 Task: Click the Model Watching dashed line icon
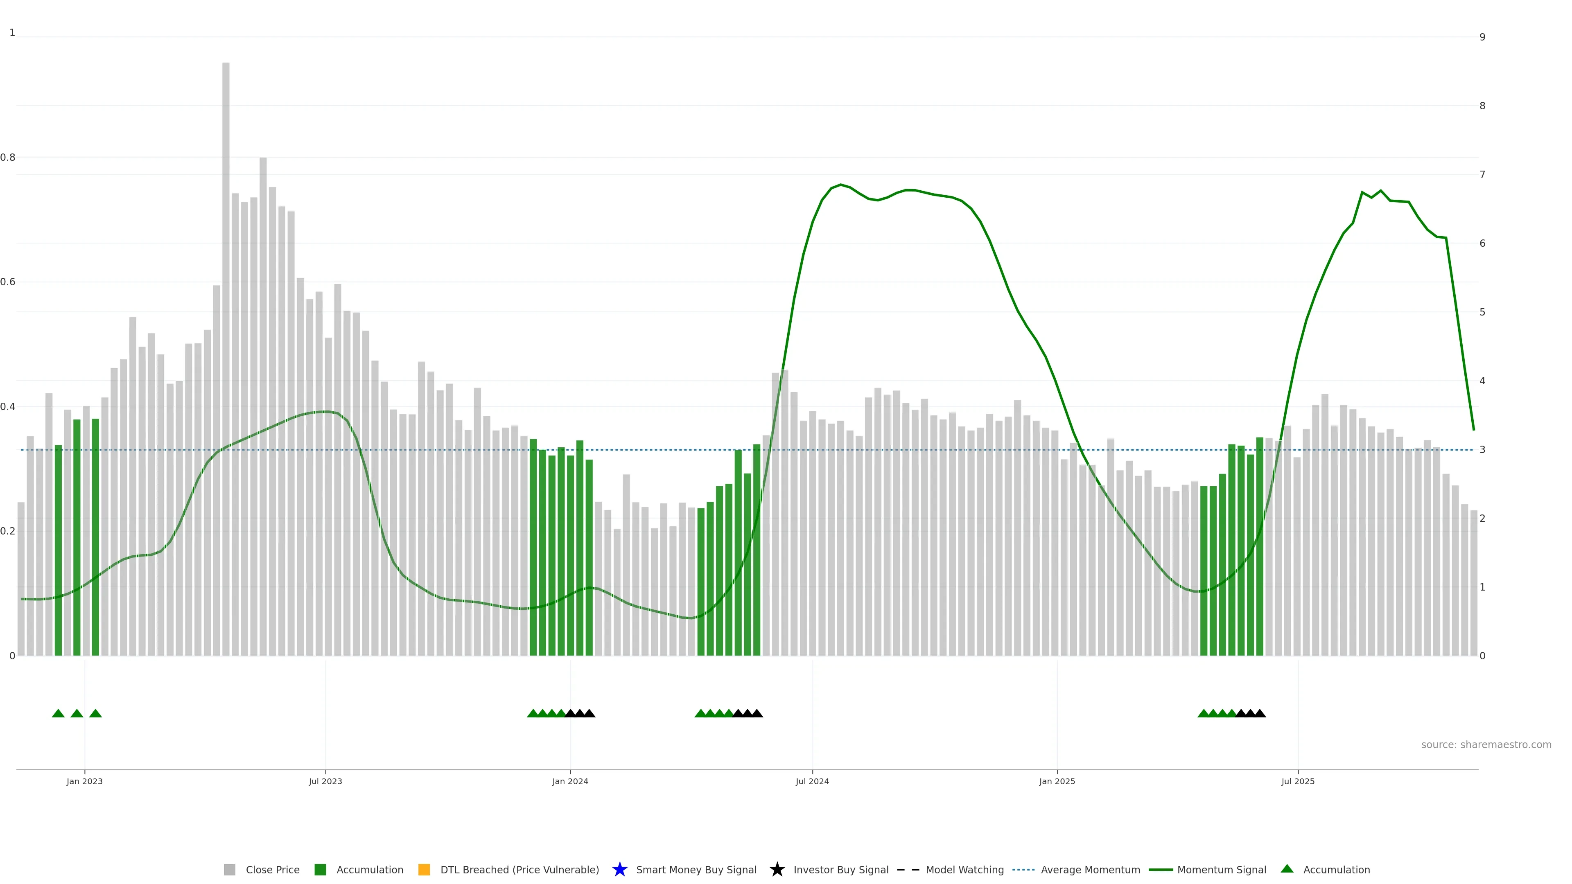908,869
